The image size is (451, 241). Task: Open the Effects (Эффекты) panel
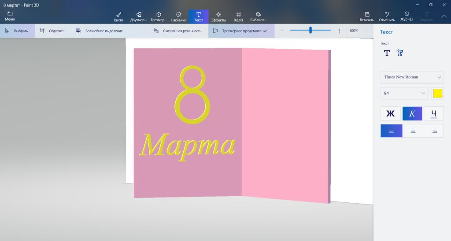point(218,17)
